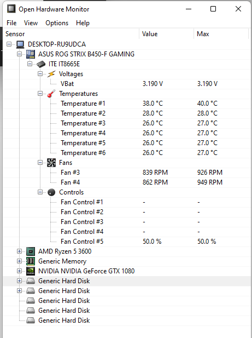The height and width of the screenshot is (338, 252).
Task: Collapse the ITE IT8665E node
Action: 30,64
